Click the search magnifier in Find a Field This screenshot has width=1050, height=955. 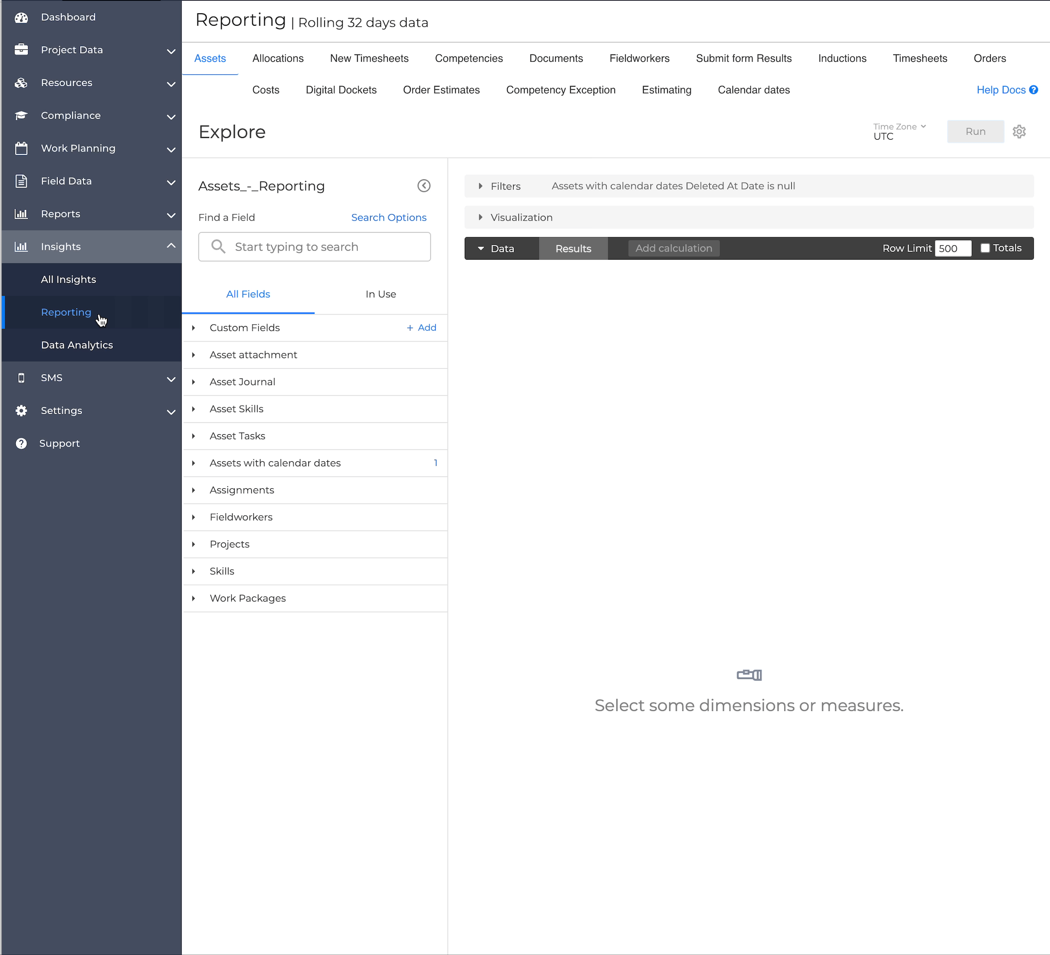[218, 247]
